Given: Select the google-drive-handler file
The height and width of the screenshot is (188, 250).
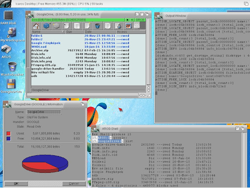Looking at the screenshot, I should (x=88, y=69).
